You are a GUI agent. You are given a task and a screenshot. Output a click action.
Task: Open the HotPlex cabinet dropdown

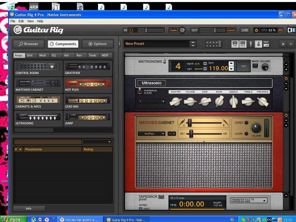coord(151,134)
